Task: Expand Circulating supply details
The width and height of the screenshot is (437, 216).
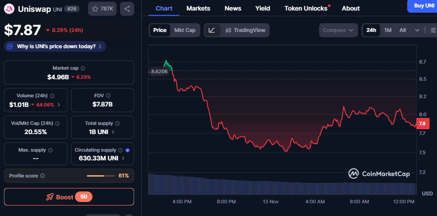Action: pos(123,158)
